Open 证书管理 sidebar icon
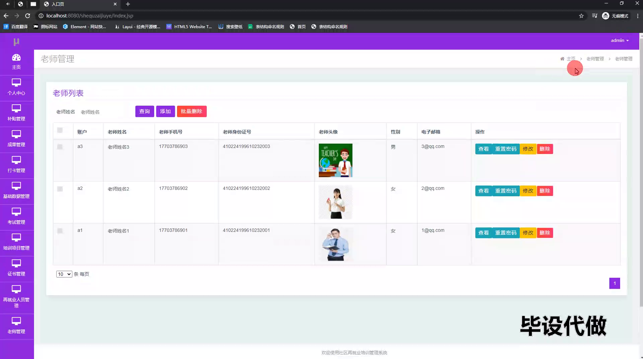The image size is (643, 359). click(x=16, y=263)
